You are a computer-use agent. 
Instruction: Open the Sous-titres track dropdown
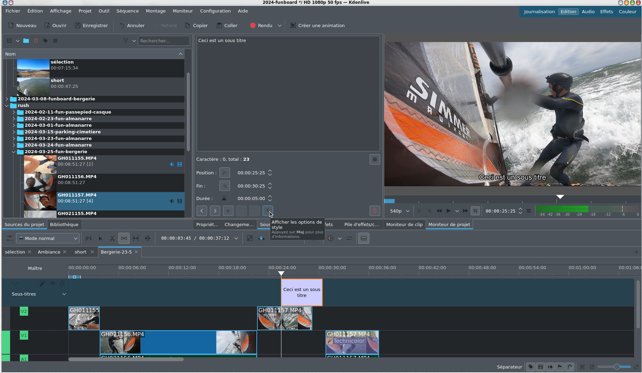(64, 294)
